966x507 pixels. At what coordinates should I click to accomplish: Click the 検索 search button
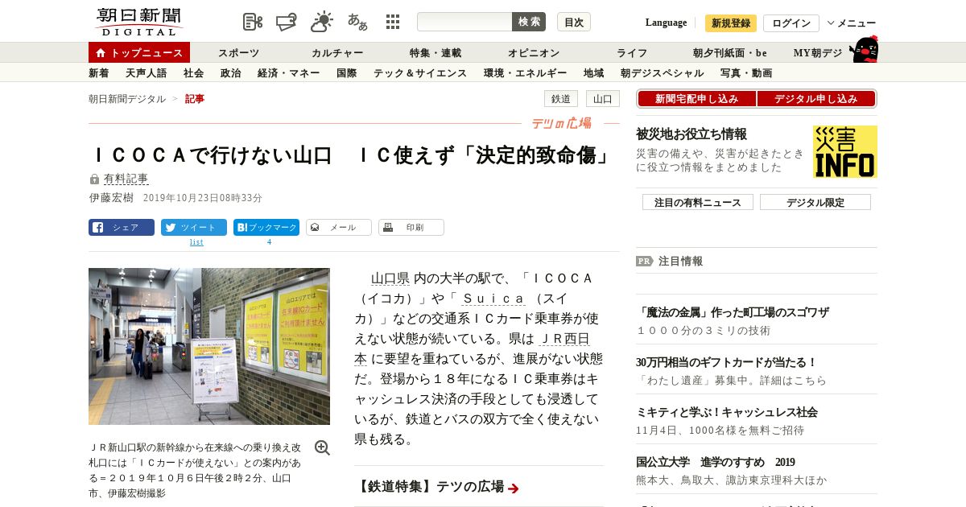click(x=529, y=22)
